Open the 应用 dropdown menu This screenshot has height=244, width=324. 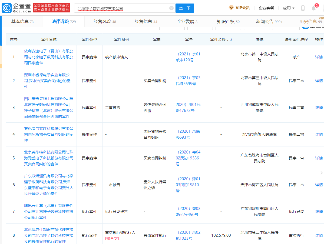[x=289, y=8]
